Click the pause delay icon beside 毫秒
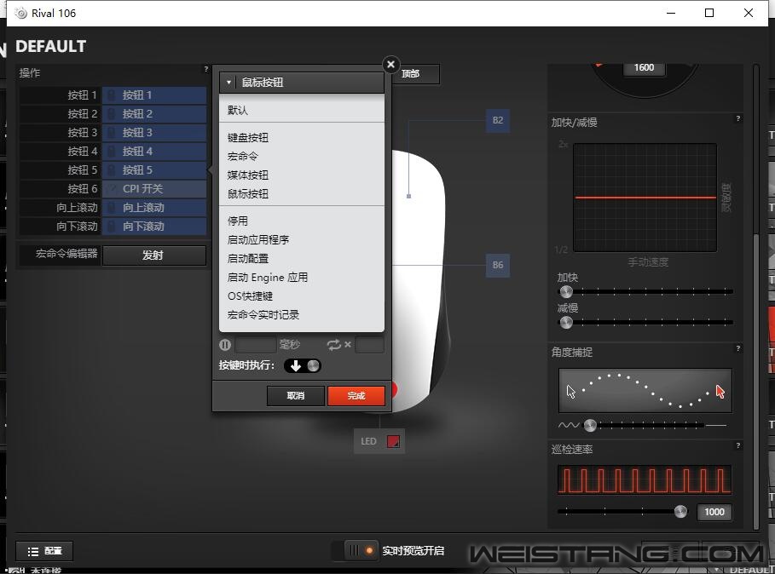The image size is (775, 574). [225, 345]
